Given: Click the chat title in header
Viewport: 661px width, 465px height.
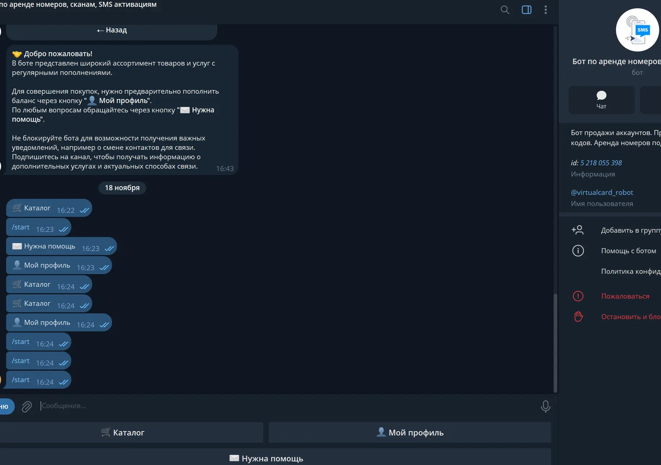Looking at the screenshot, I should pos(78,5).
